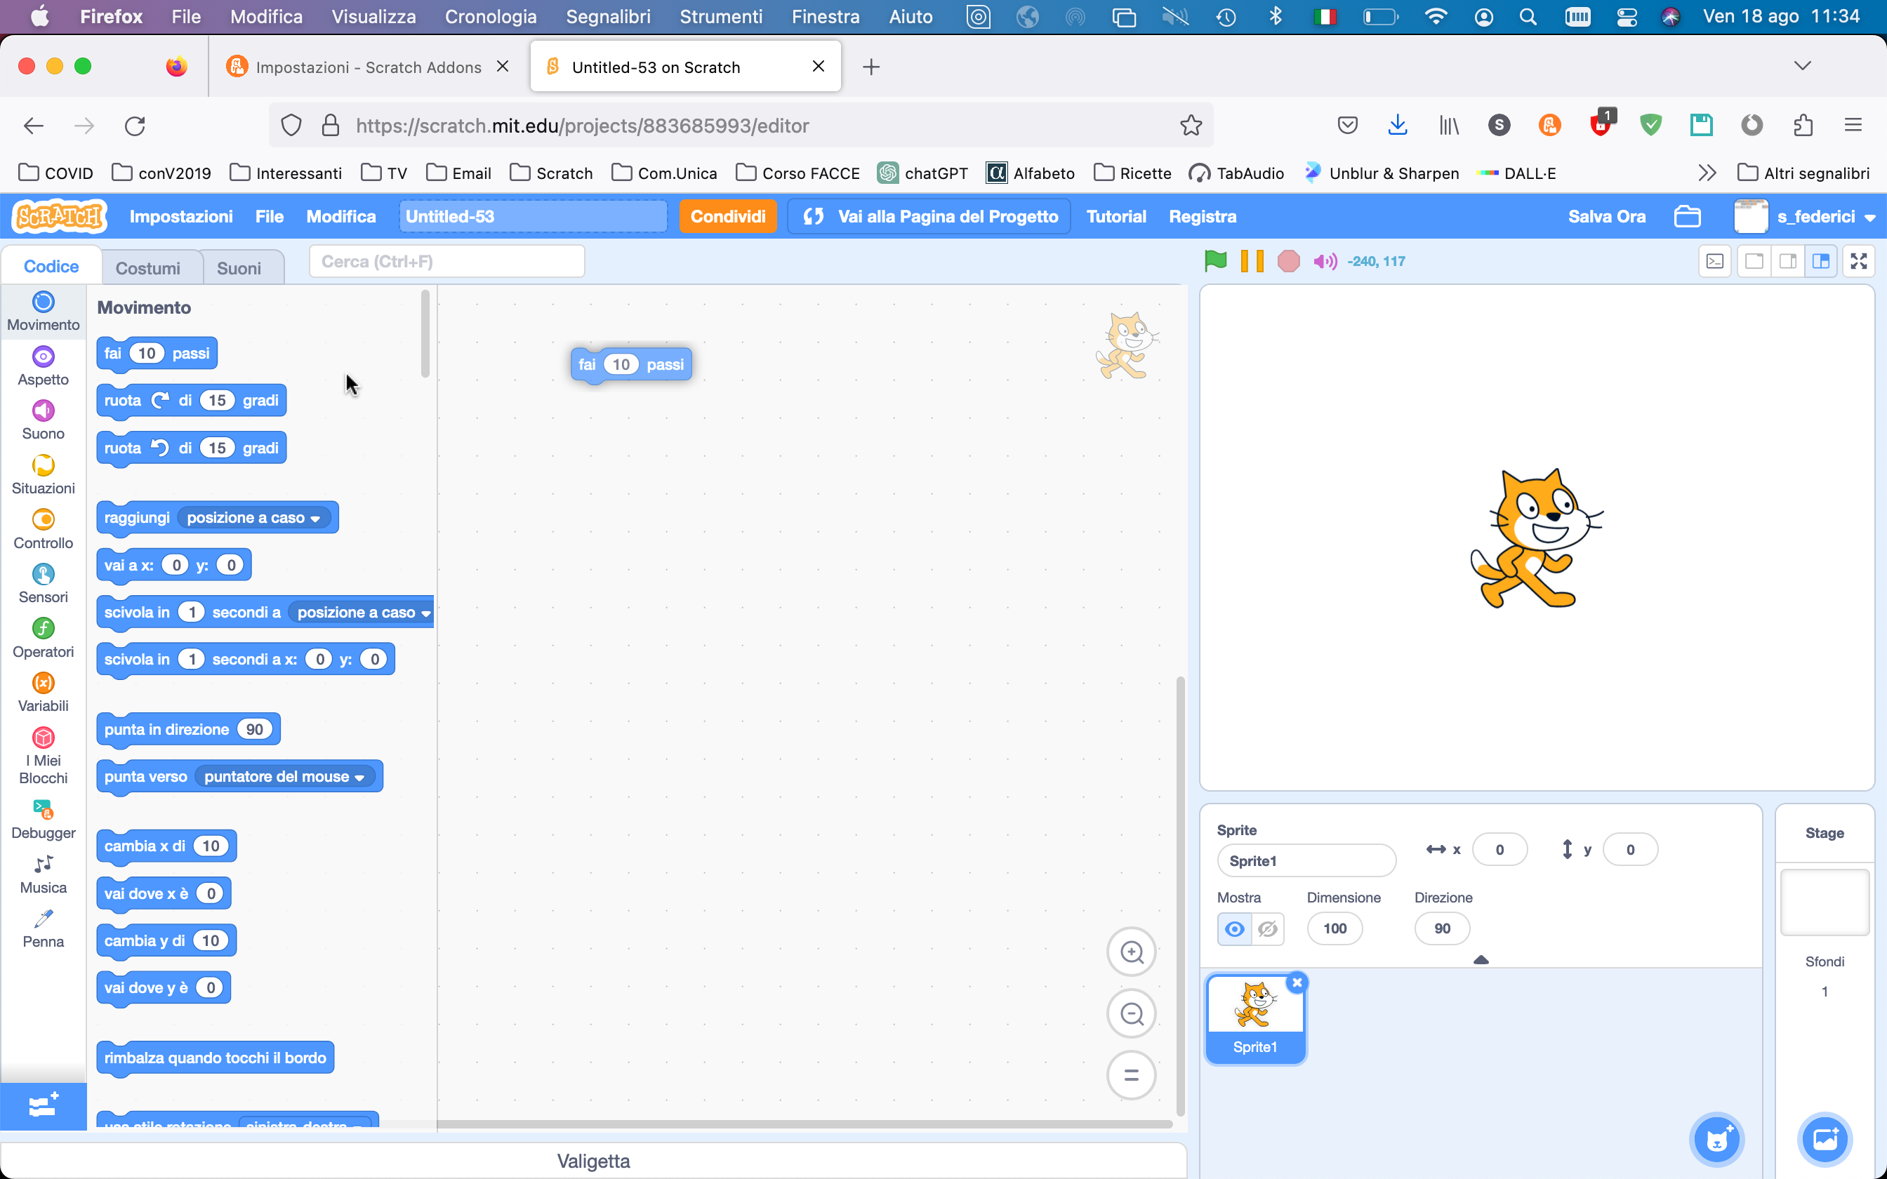Show sprite with the eye toggle
The image size is (1887, 1179).
pyautogui.click(x=1234, y=928)
